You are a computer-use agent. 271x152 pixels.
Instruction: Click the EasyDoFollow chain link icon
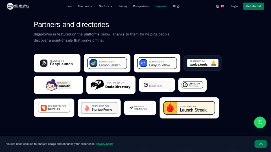click(143, 63)
